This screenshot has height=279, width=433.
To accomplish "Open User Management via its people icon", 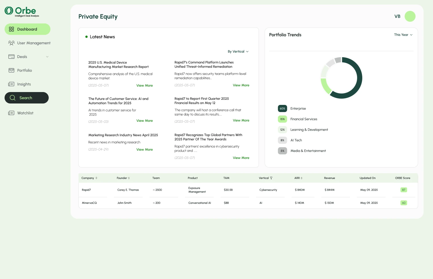I will tap(11, 43).
